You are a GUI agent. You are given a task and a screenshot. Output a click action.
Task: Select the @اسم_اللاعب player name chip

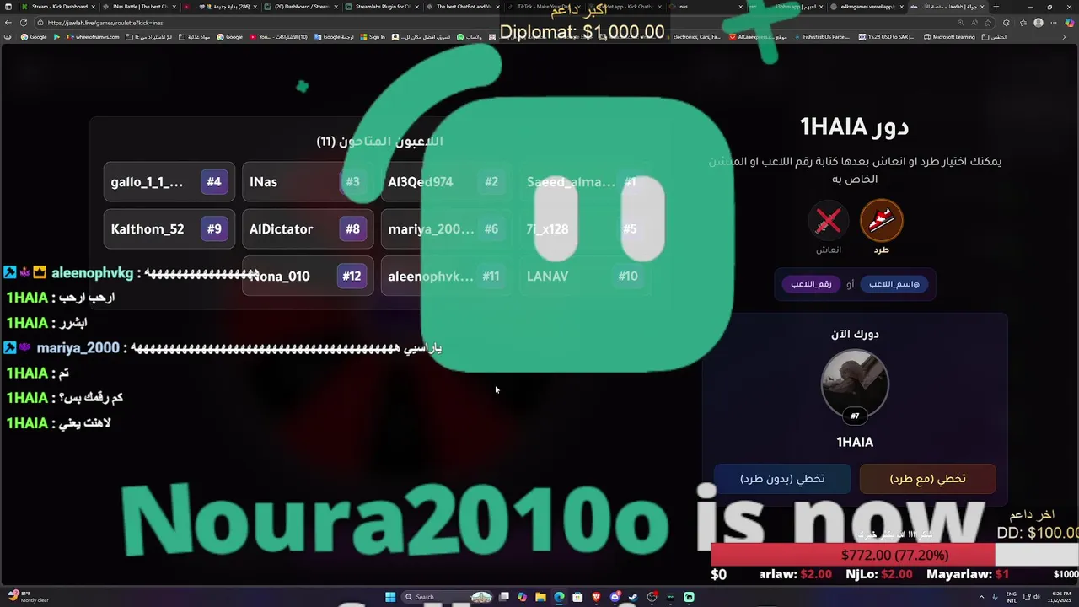point(894,284)
